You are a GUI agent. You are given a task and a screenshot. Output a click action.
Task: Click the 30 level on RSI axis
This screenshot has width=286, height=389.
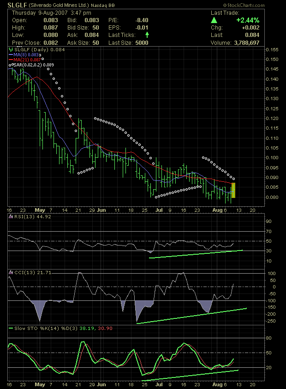(268, 251)
